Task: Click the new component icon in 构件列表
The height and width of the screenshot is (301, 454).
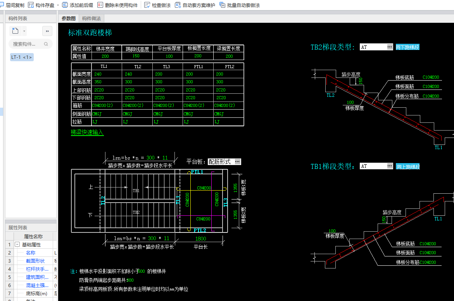Action: 16,31
